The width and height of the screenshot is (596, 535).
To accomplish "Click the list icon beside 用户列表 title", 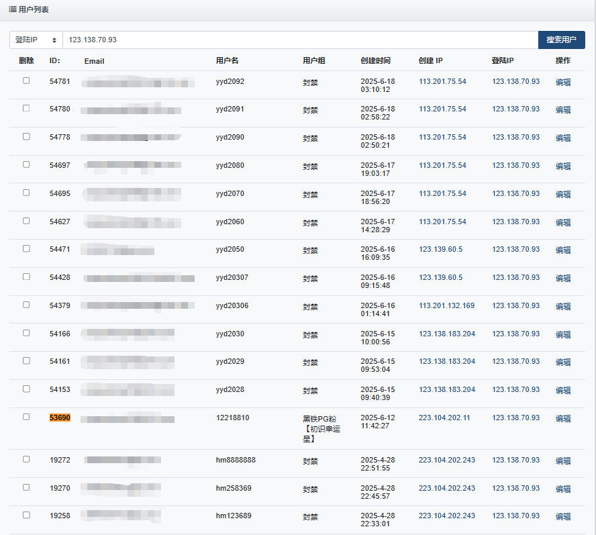I will (x=13, y=10).
